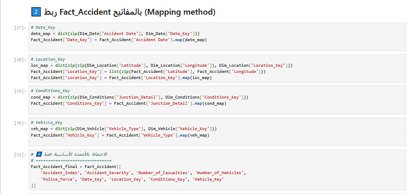Viewport: 407px width, 194px height.
Task: Place cursor on the date_map assignment line
Action: pyautogui.click(x=115, y=33)
